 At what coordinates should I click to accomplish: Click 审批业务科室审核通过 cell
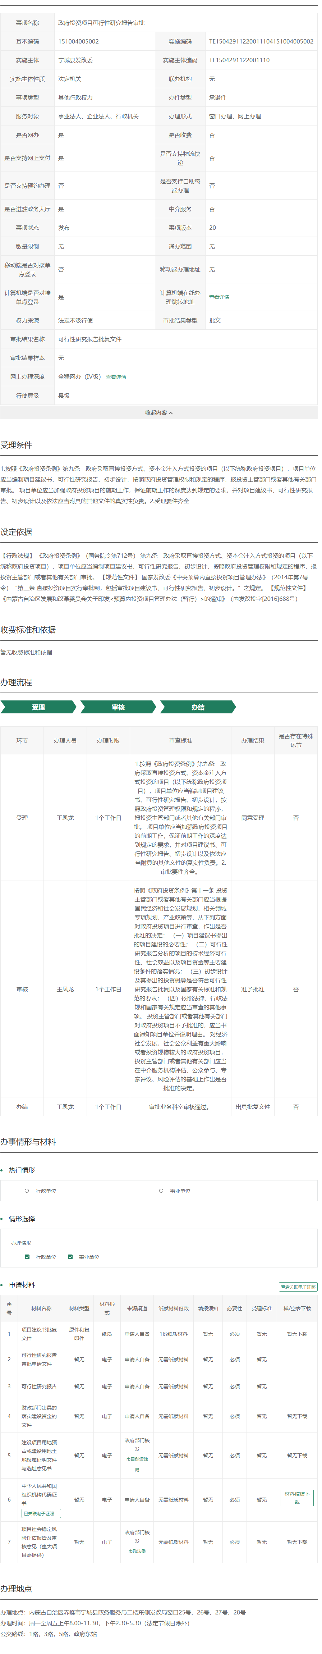[x=180, y=1107]
